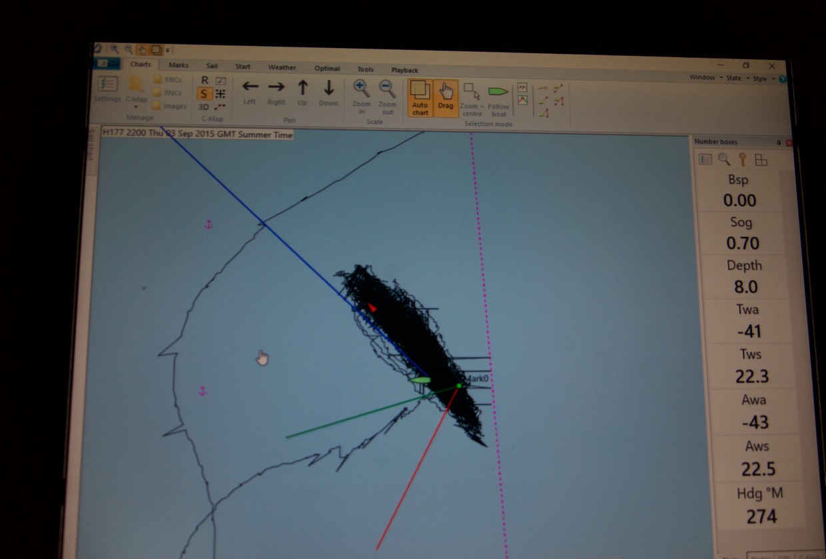Open the quick access toolbar customize arrow
Image resolution: width=826 pixels, height=559 pixels.
[x=168, y=50]
